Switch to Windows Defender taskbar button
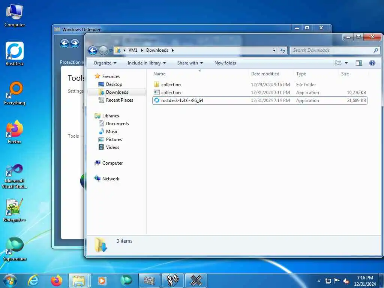The image size is (384, 288). (149, 280)
